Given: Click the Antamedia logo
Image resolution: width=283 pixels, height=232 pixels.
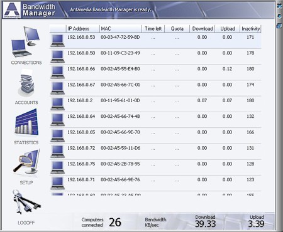Looking at the screenshot, I should pos(12,9).
